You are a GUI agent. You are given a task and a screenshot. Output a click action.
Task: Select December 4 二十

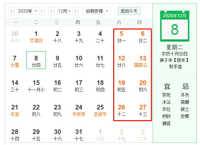point(100,37)
